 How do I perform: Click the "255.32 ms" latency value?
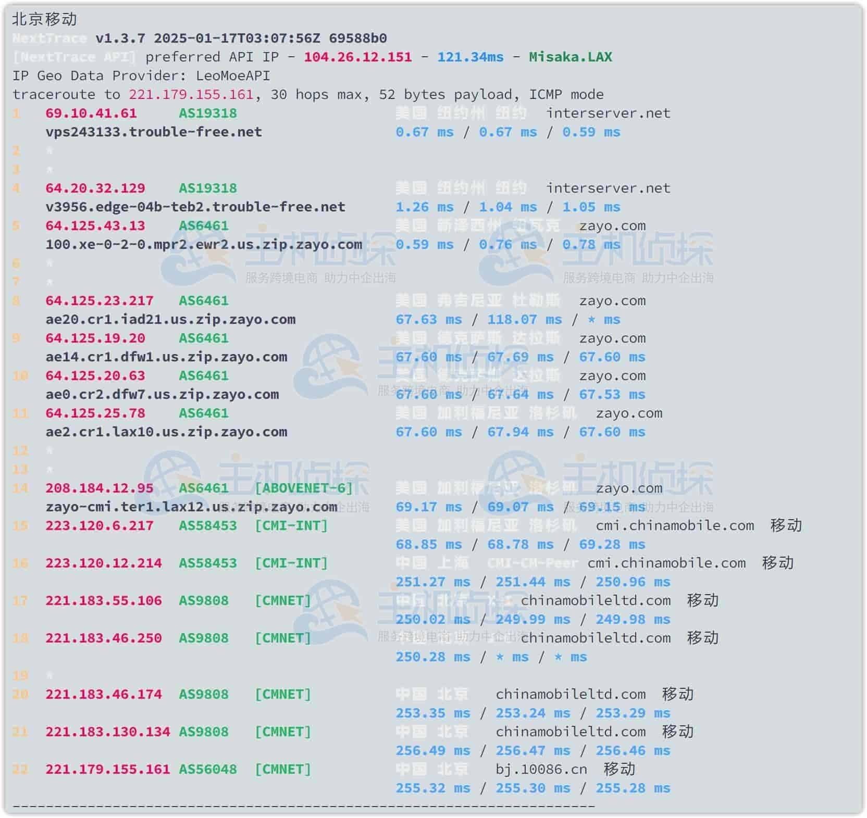coord(433,788)
